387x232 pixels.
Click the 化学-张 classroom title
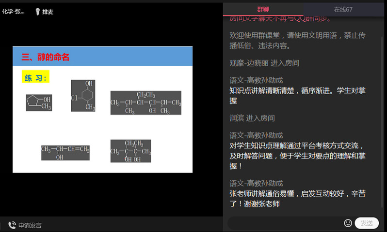(14, 11)
